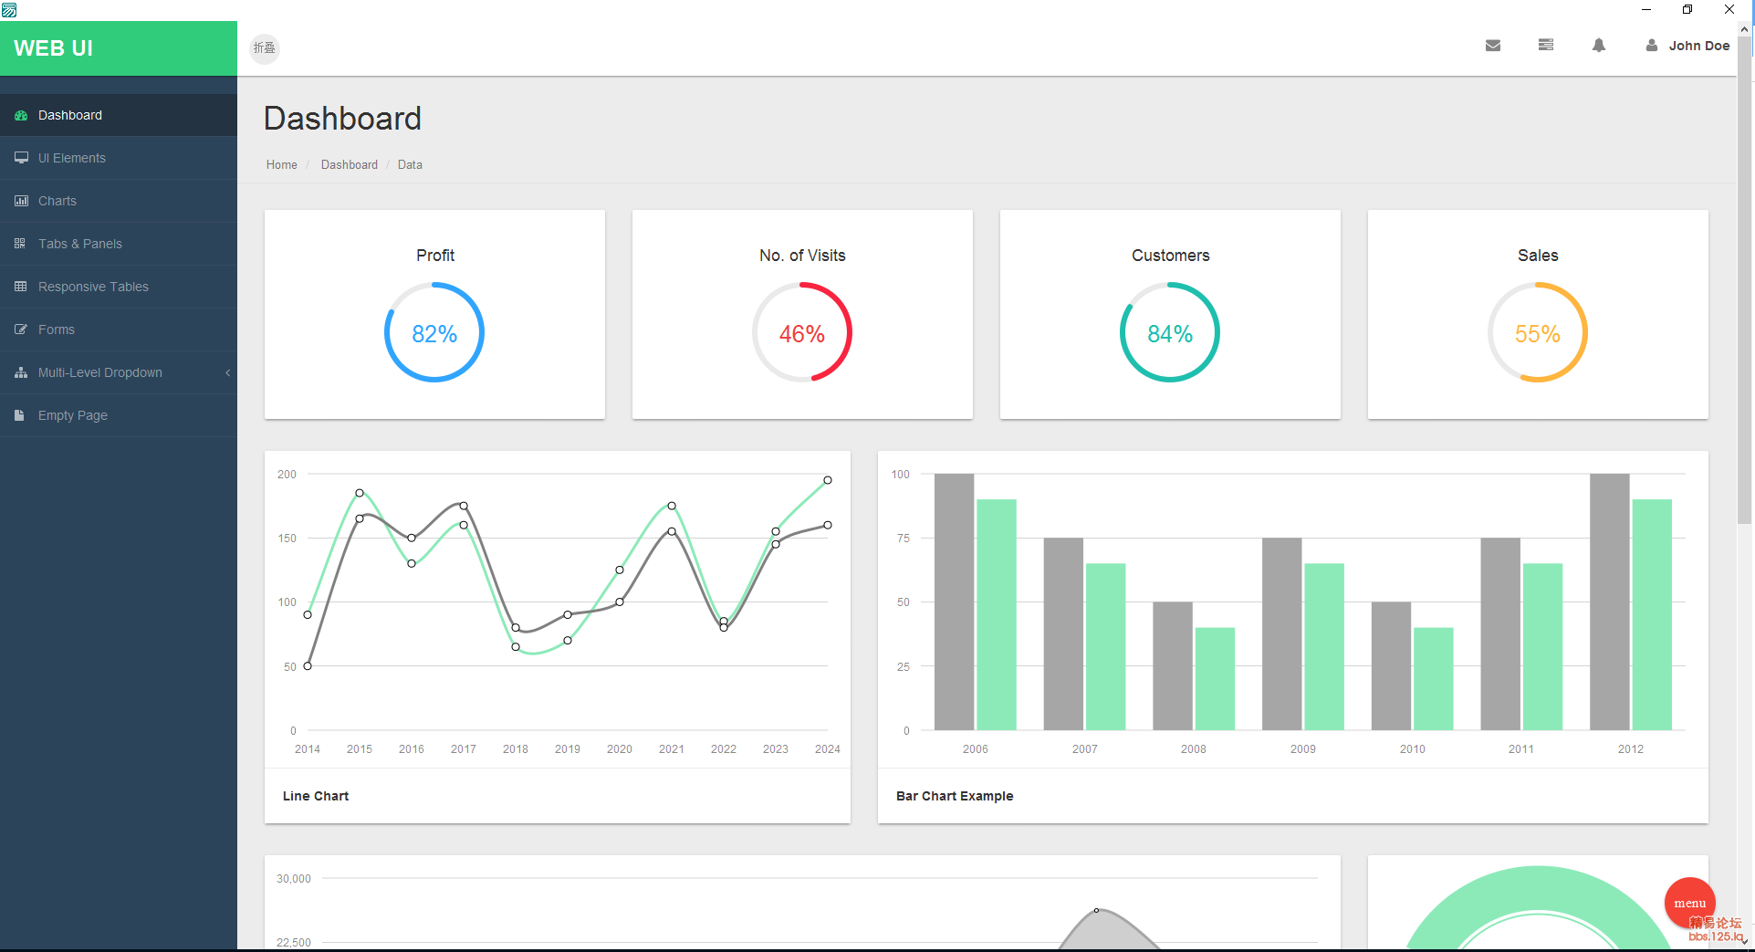This screenshot has height=952, width=1755.
Task: Click the Profit card title
Action: point(435,256)
